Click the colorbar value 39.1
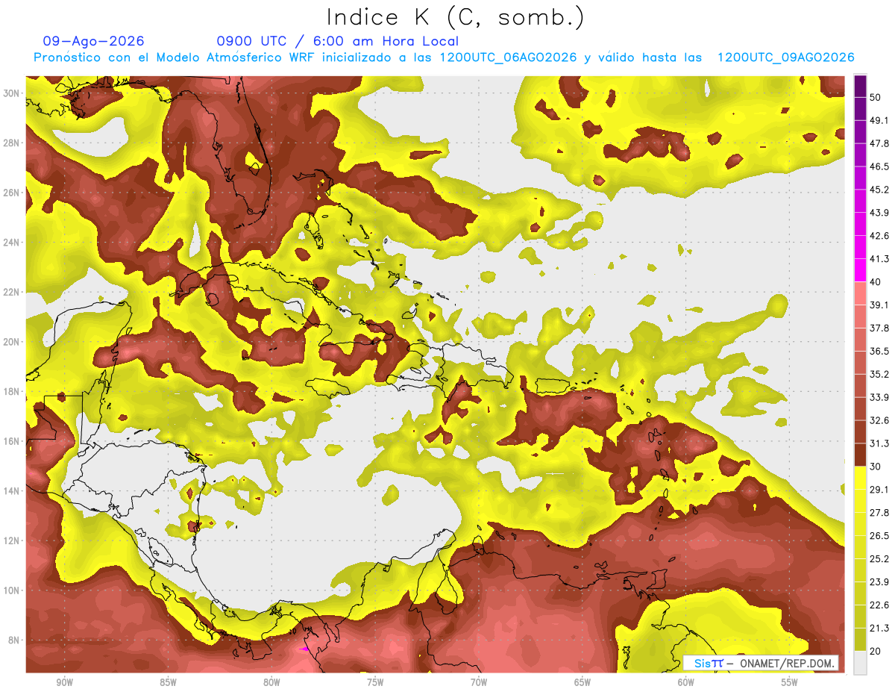Screen dimensions: 895x692 879,305
